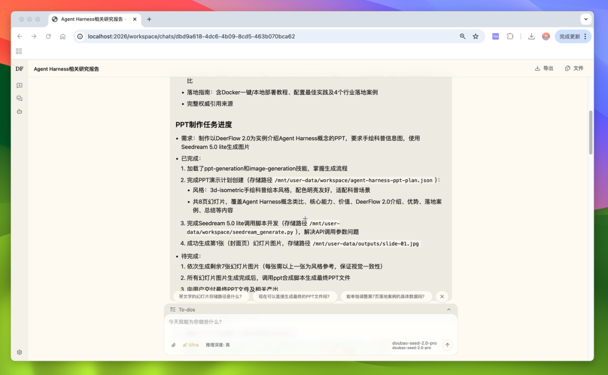Open the agents robot icon in sidebar
608x375 pixels.
click(19, 111)
